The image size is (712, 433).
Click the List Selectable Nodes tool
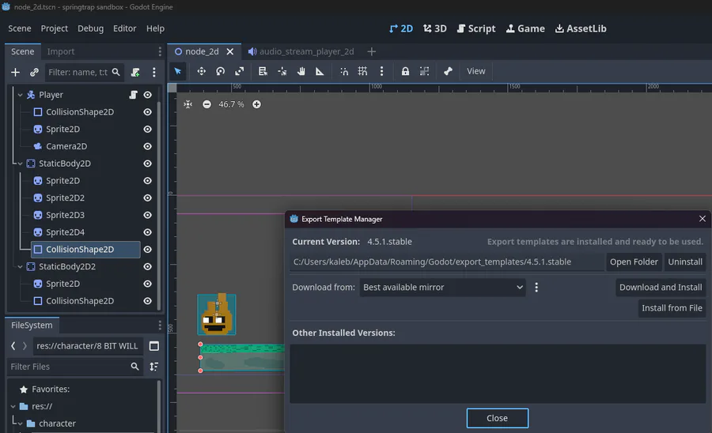coord(263,71)
